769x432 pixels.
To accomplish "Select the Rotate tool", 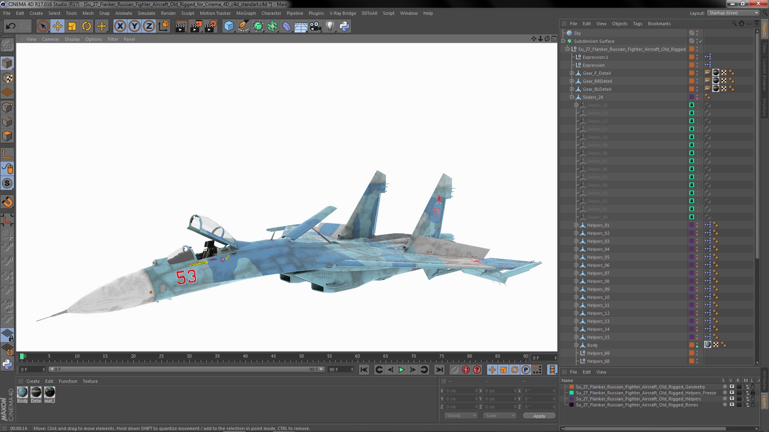I will (87, 26).
